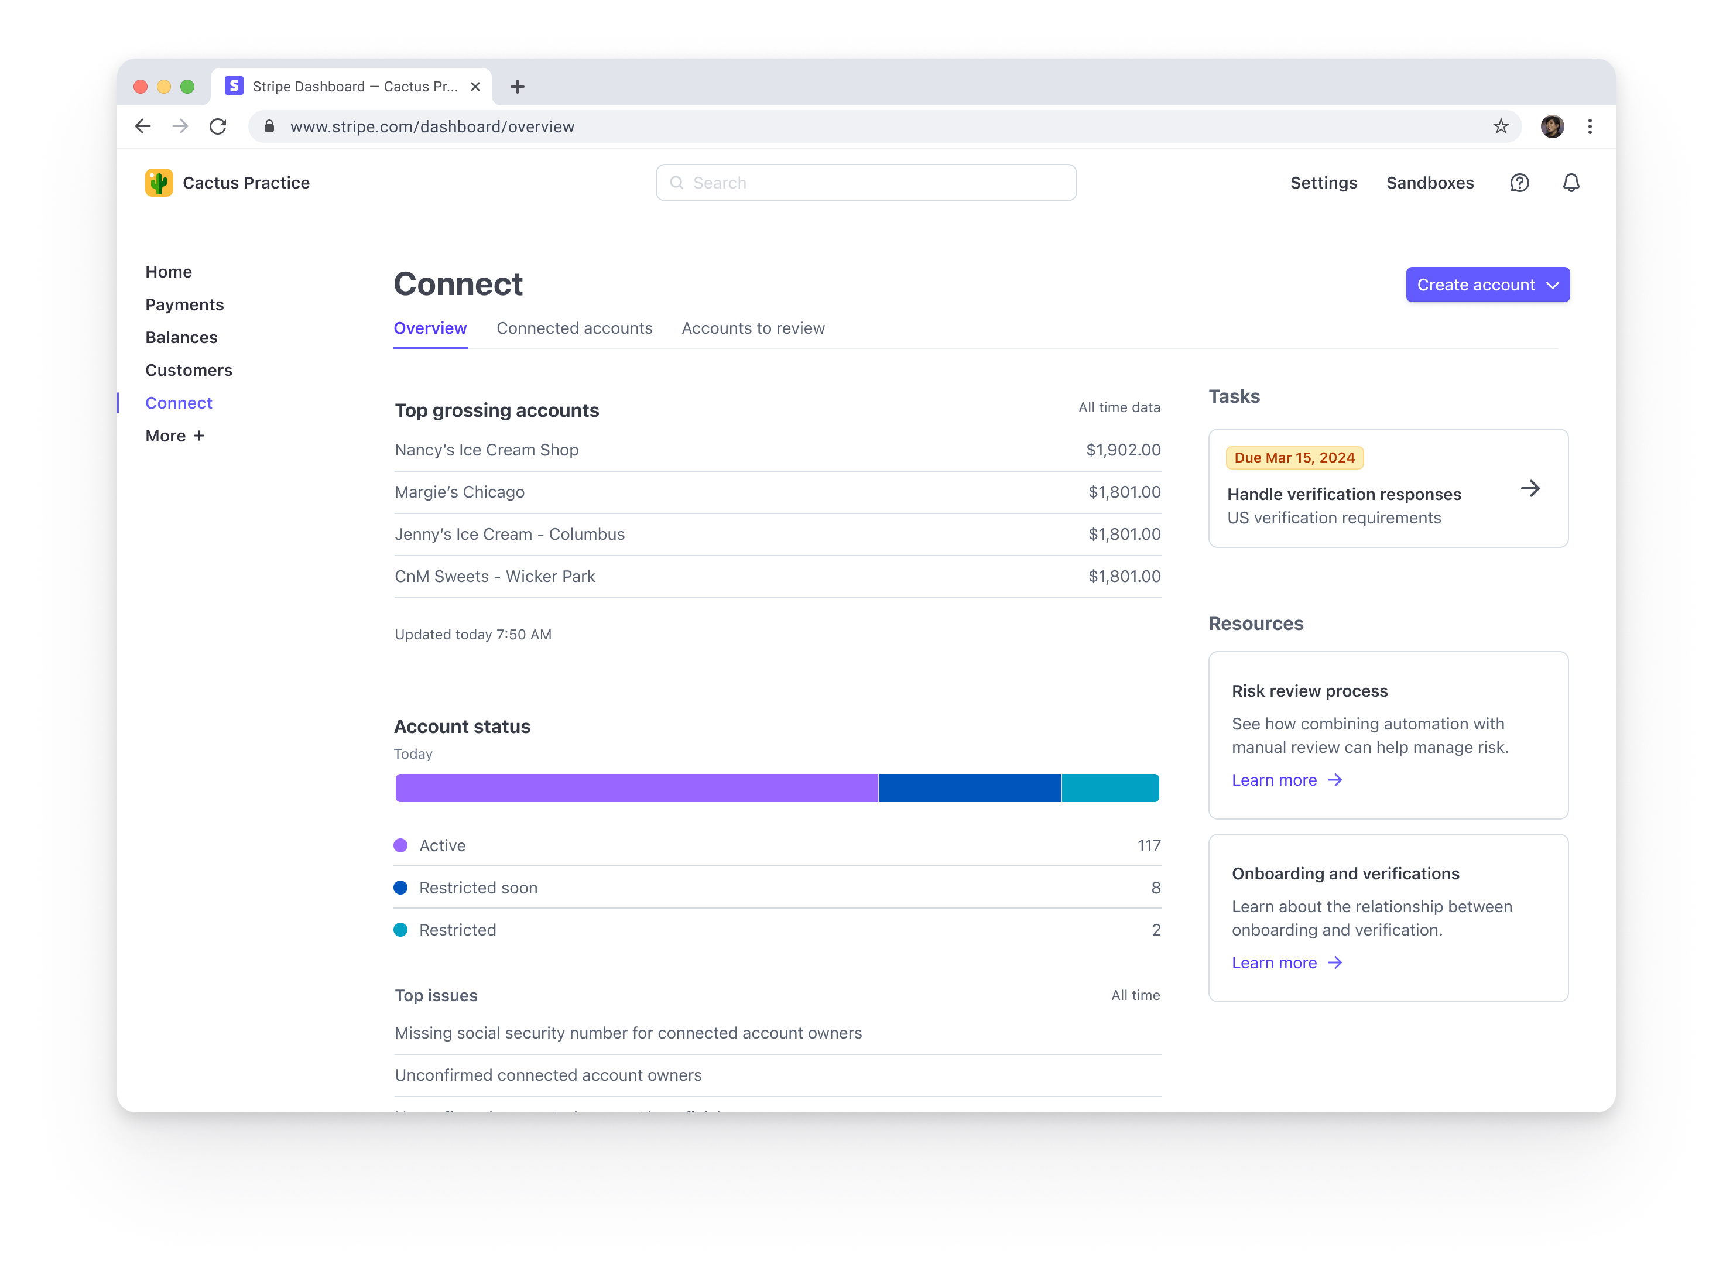Open the help menu via question mark icon
The height and width of the screenshot is (1288, 1733).
click(x=1519, y=183)
